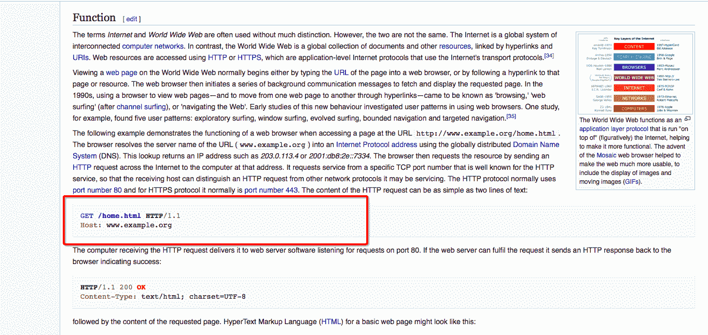Click the edit link beside Function heading
The height and width of the screenshot is (335, 708).
pyautogui.click(x=132, y=19)
